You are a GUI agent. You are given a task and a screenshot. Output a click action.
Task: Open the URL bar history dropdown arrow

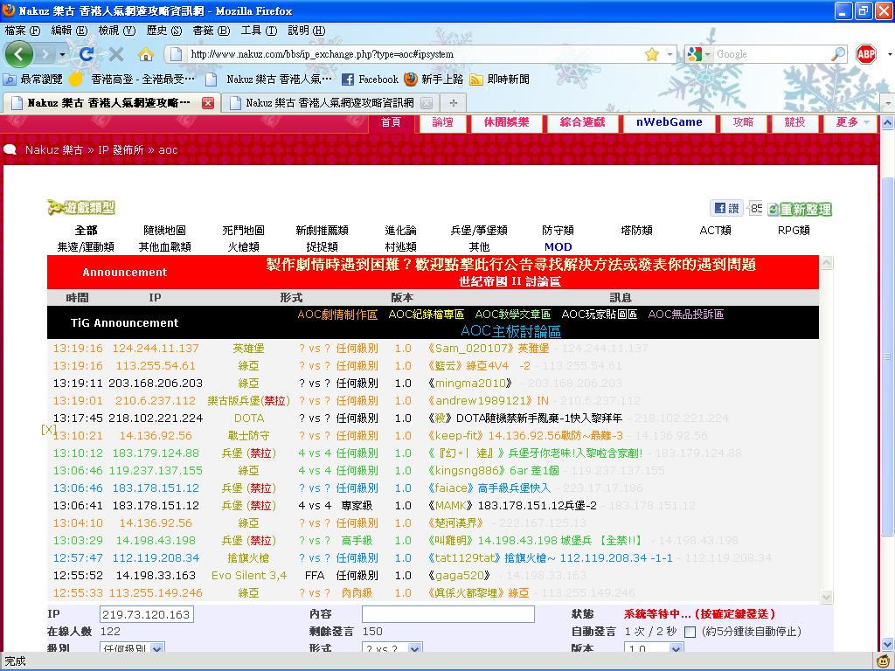coord(670,54)
